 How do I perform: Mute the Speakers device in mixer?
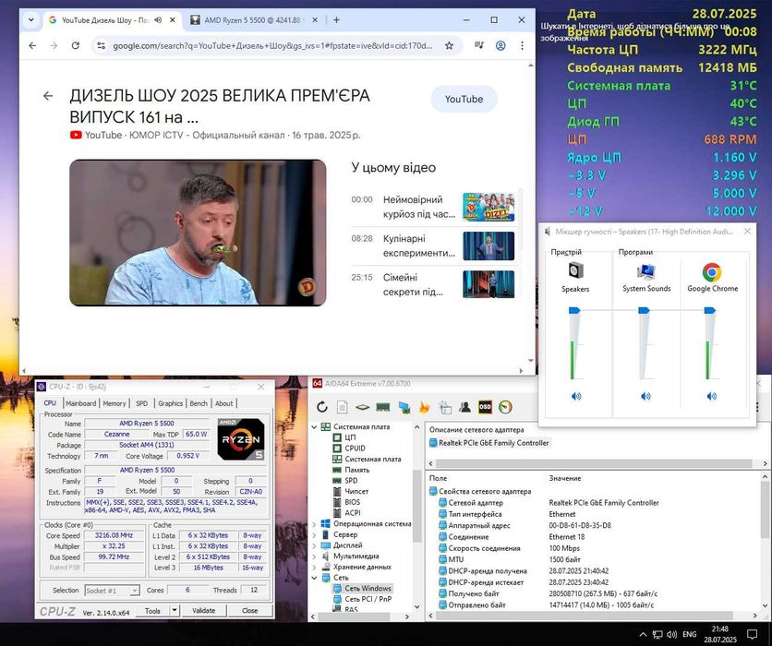(x=576, y=396)
